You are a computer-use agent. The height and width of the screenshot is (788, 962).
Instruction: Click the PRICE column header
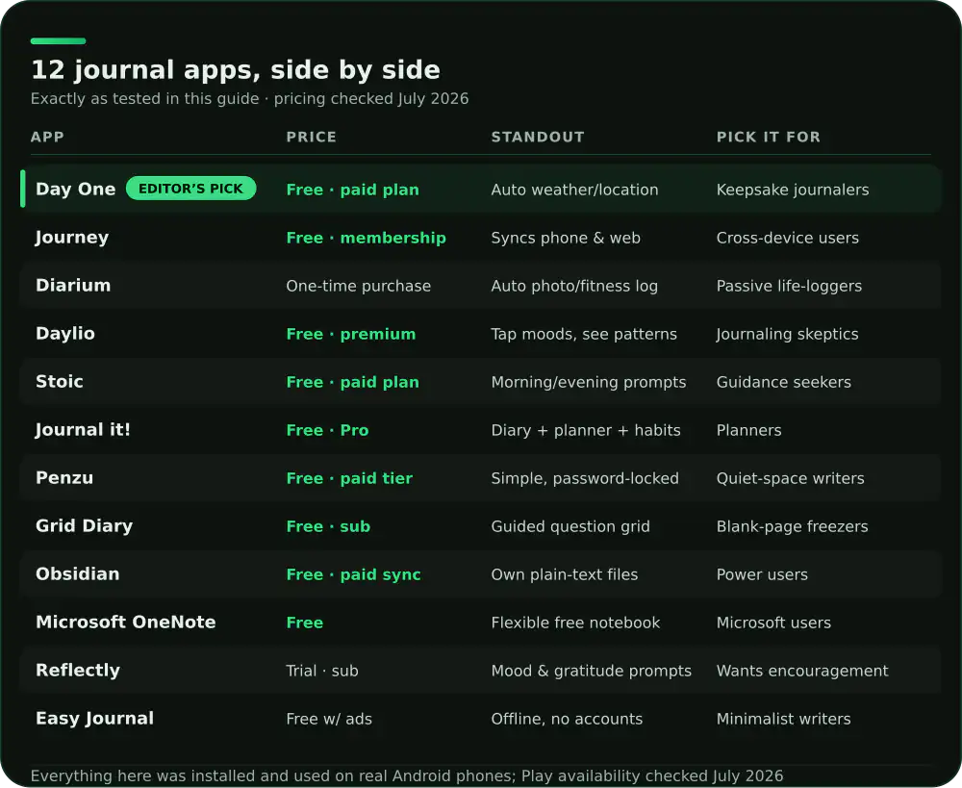(311, 137)
